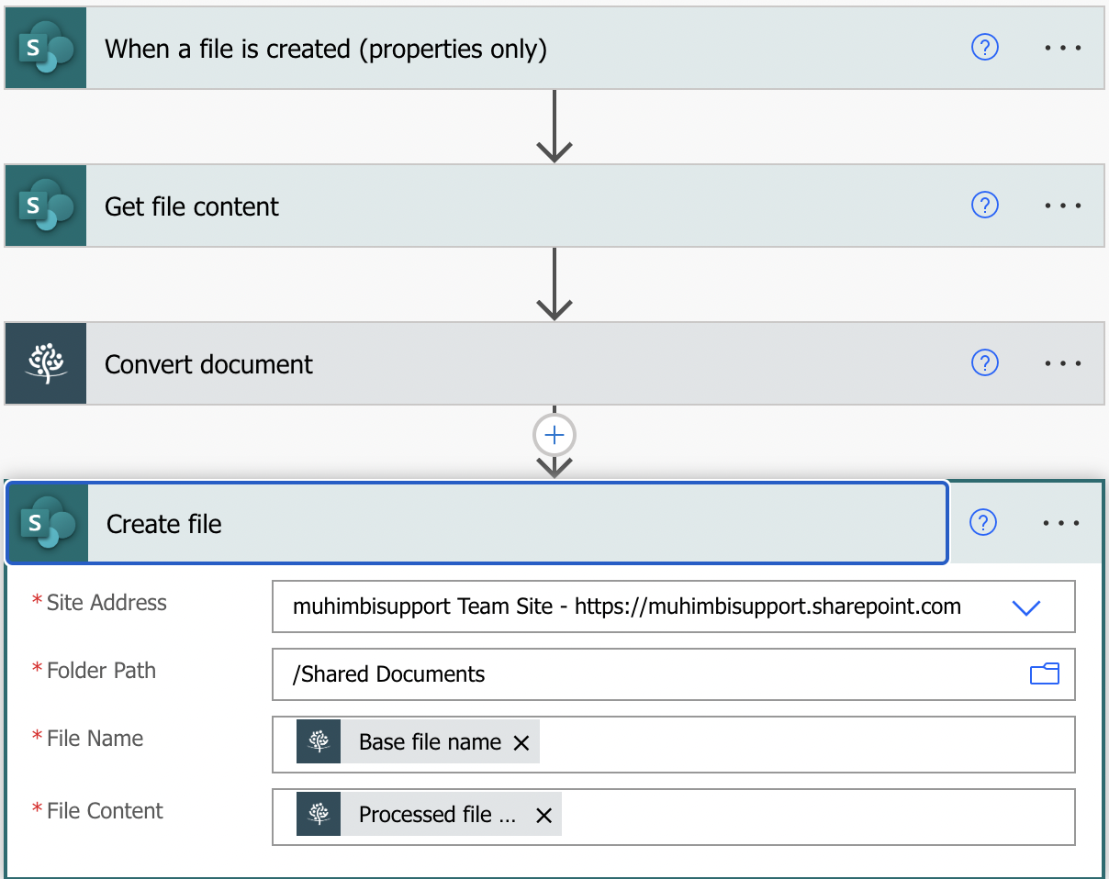1109x879 pixels.
Task: Open the ellipsis menu on Get file content
Action: point(1062,206)
